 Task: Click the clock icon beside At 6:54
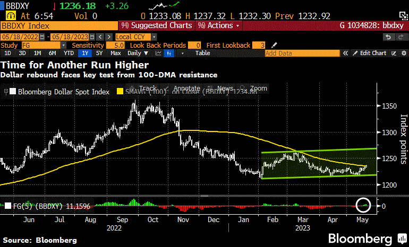pyautogui.click(x=11, y=16)
